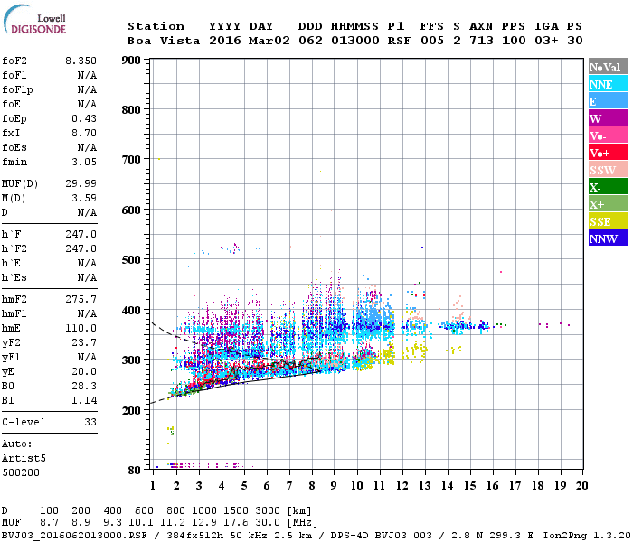Click the B1 value 1.14

[x=84, y=401]
